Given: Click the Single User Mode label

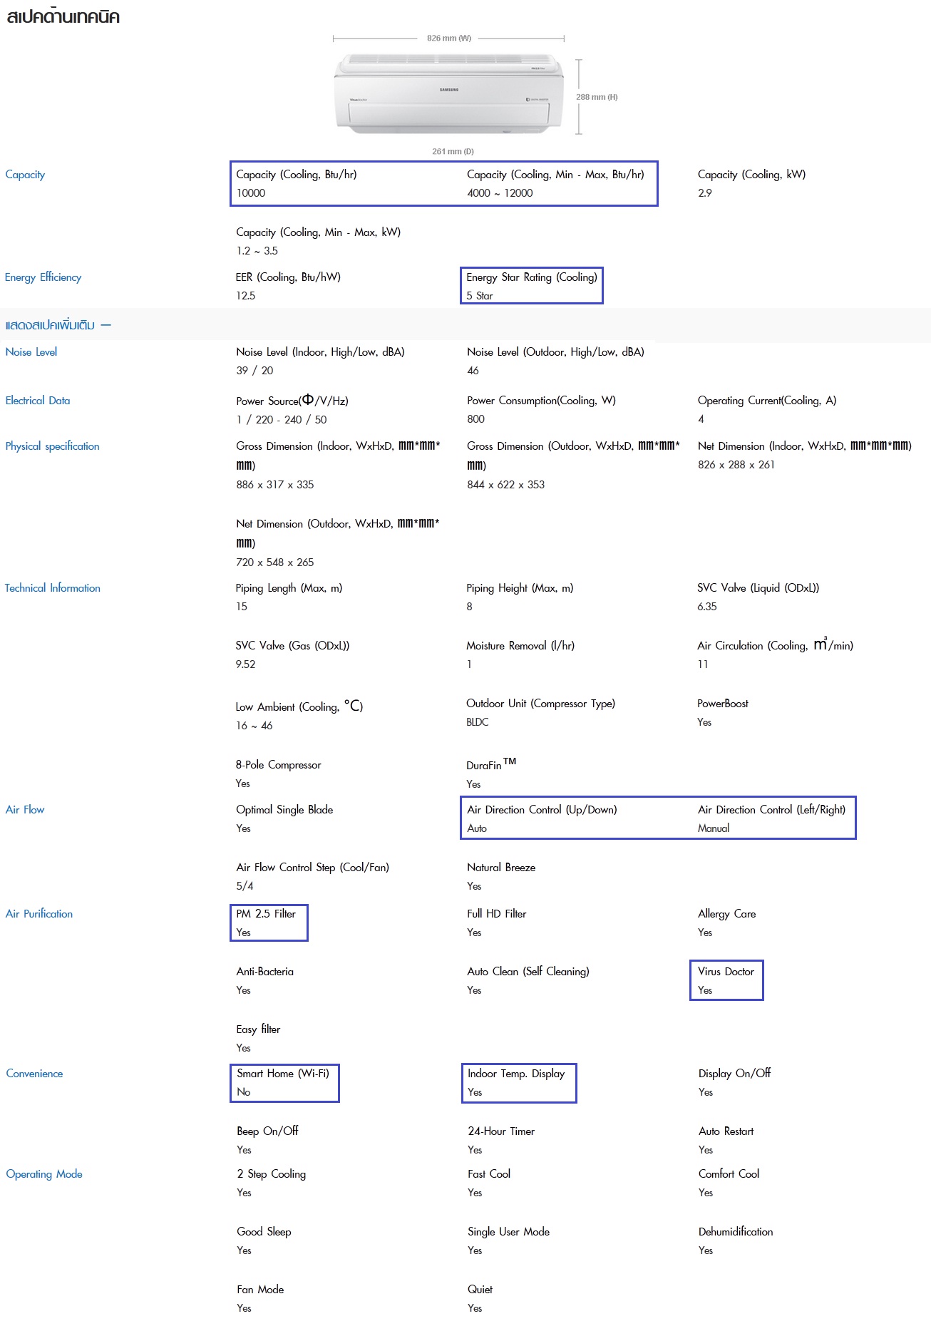Looking at the screenshot, I should click(508, 1232).
